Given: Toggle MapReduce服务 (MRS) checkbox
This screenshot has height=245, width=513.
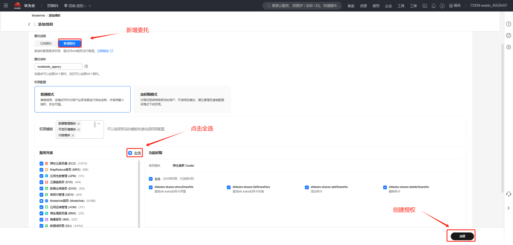Looking at the screenshot, I should tap(41, 170).
